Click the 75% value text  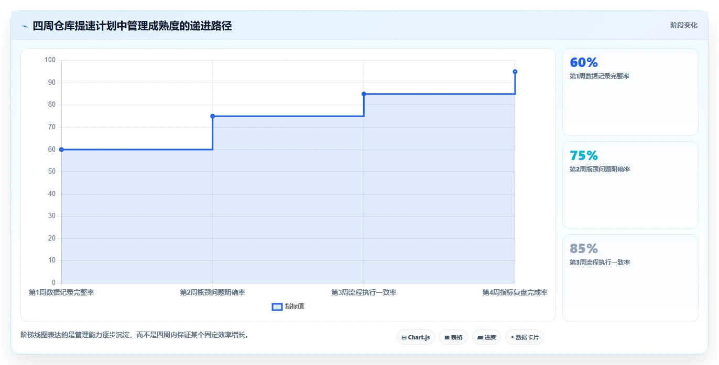tap(584, 156)
